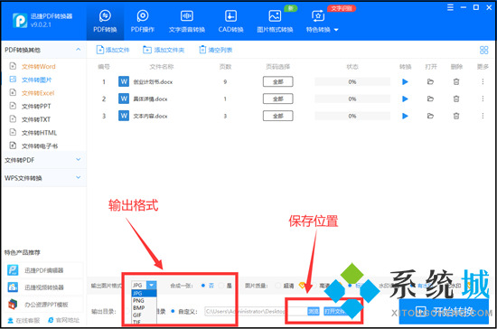Collapse the PDF转换其他 sidebar section
This screenshot has width=497, height=329.
coord(78,50)
